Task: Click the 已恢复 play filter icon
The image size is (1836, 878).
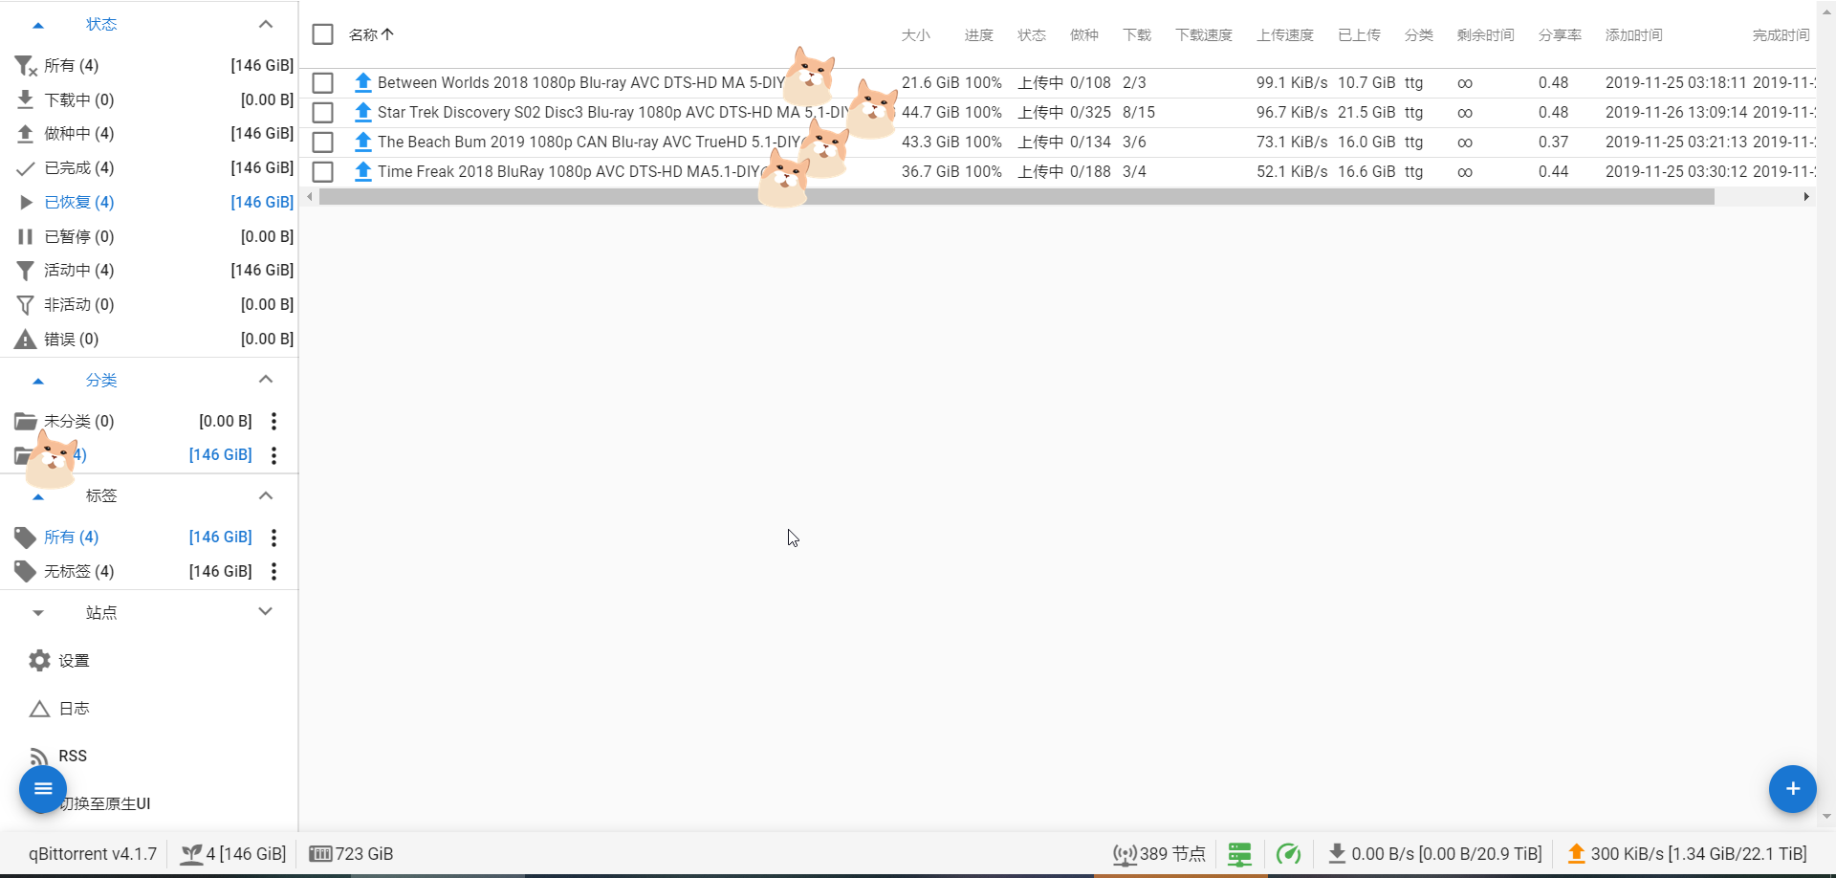Action: [26, 203]
